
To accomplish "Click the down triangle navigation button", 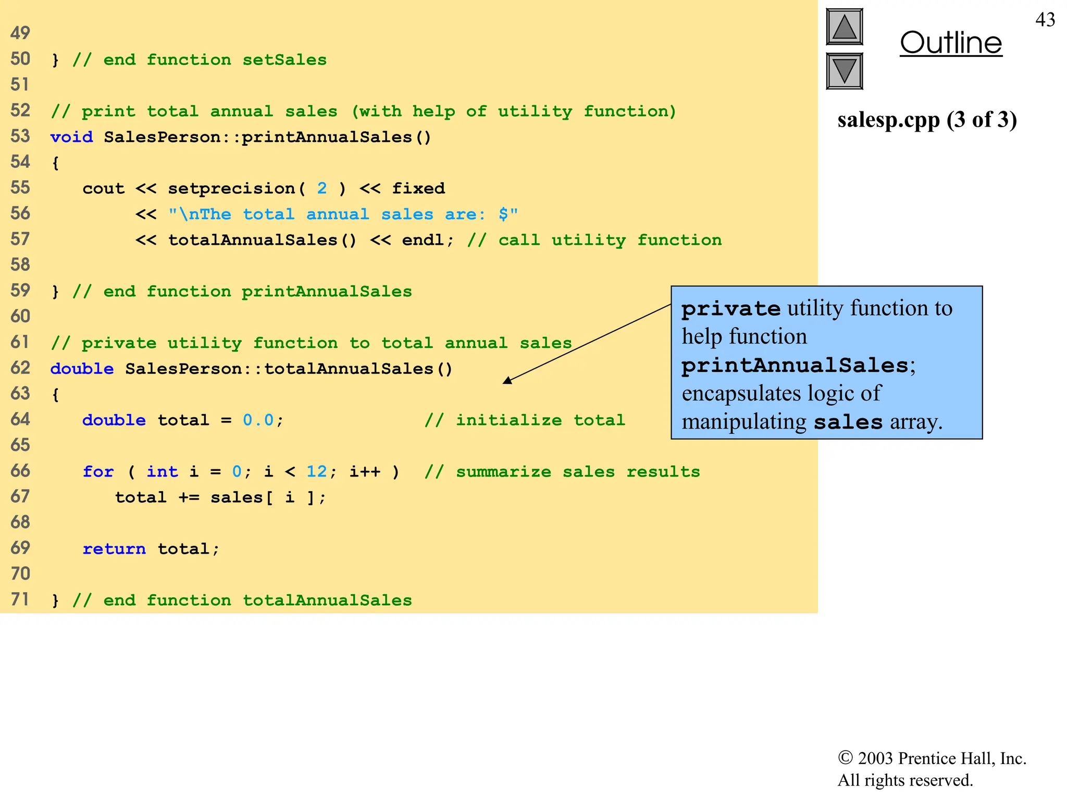I will (844, 71).
